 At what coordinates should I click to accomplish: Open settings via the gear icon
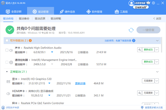[x=154, y=2]
